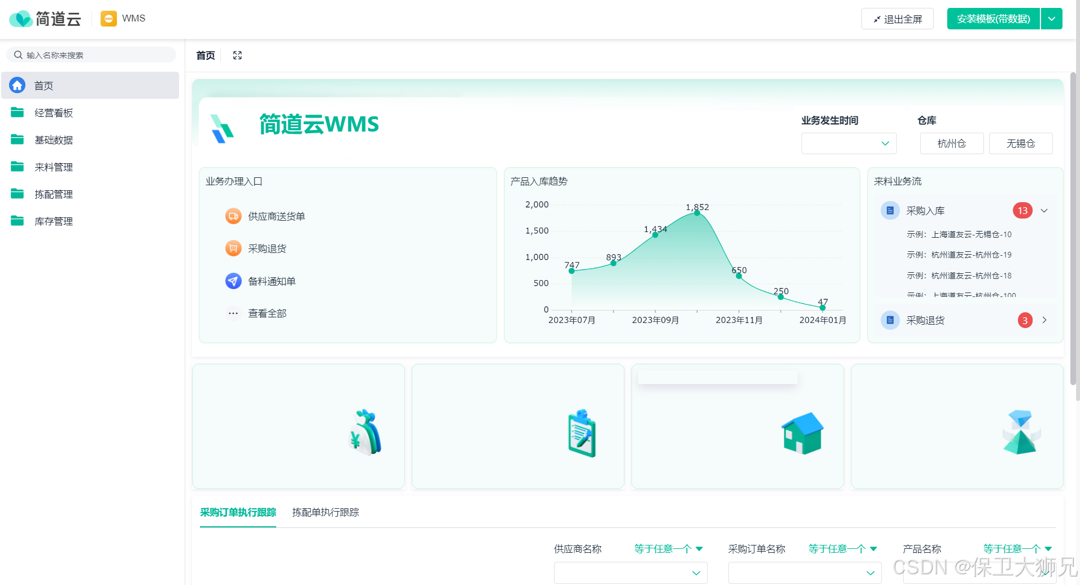Click the 650 chart data point
1080x585 pixels.
(x=739, y=276)
